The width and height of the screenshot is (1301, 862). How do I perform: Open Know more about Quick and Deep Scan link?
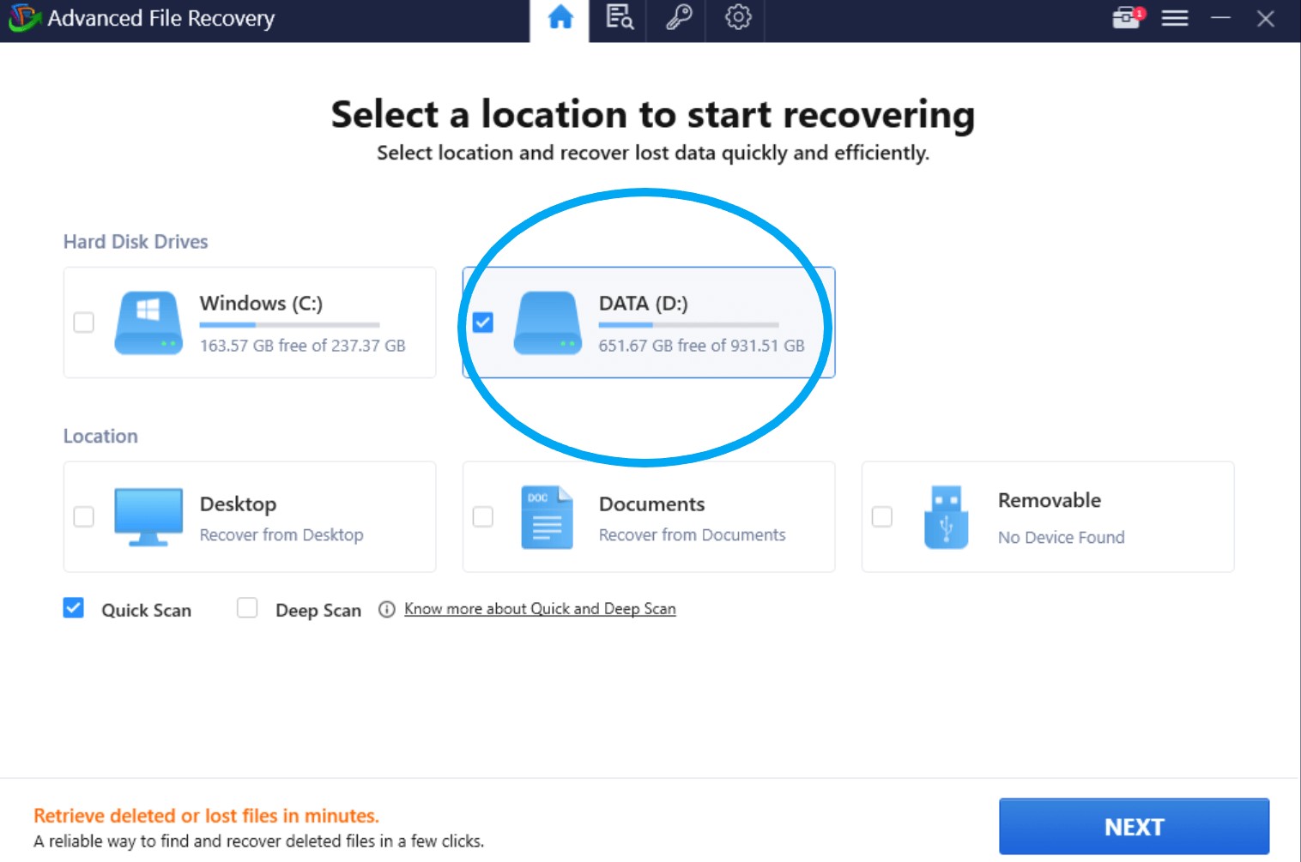pyautogui.click(x=540, y=609)
